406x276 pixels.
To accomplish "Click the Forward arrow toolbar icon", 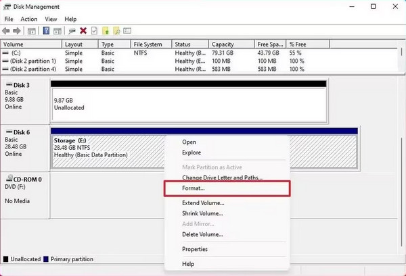I will coord(16,31).
